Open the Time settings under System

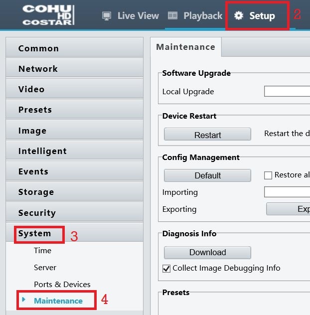42,251
